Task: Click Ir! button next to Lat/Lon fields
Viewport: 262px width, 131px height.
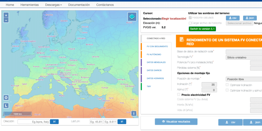Action: [x=122, y=122]
